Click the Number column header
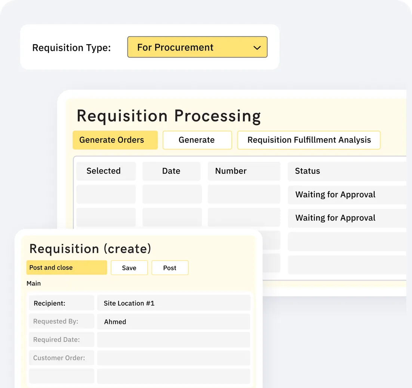 244,171
